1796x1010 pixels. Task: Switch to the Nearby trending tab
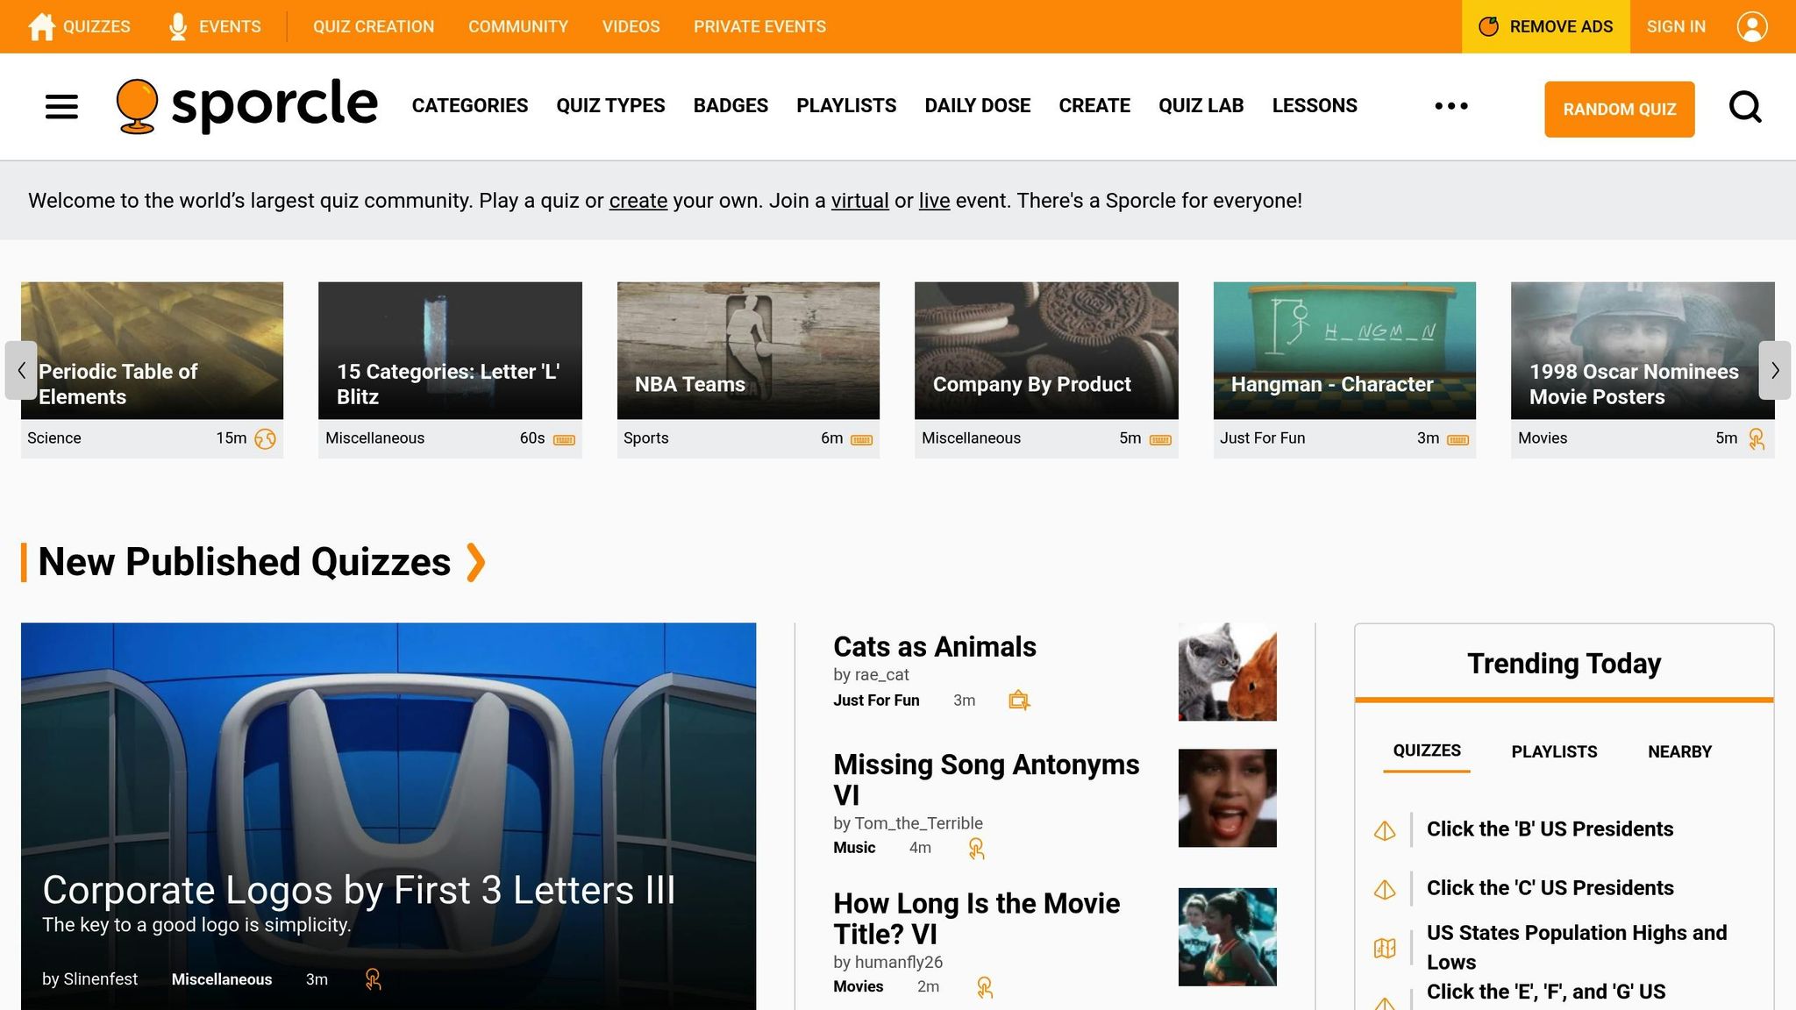tap(1679, 751)
